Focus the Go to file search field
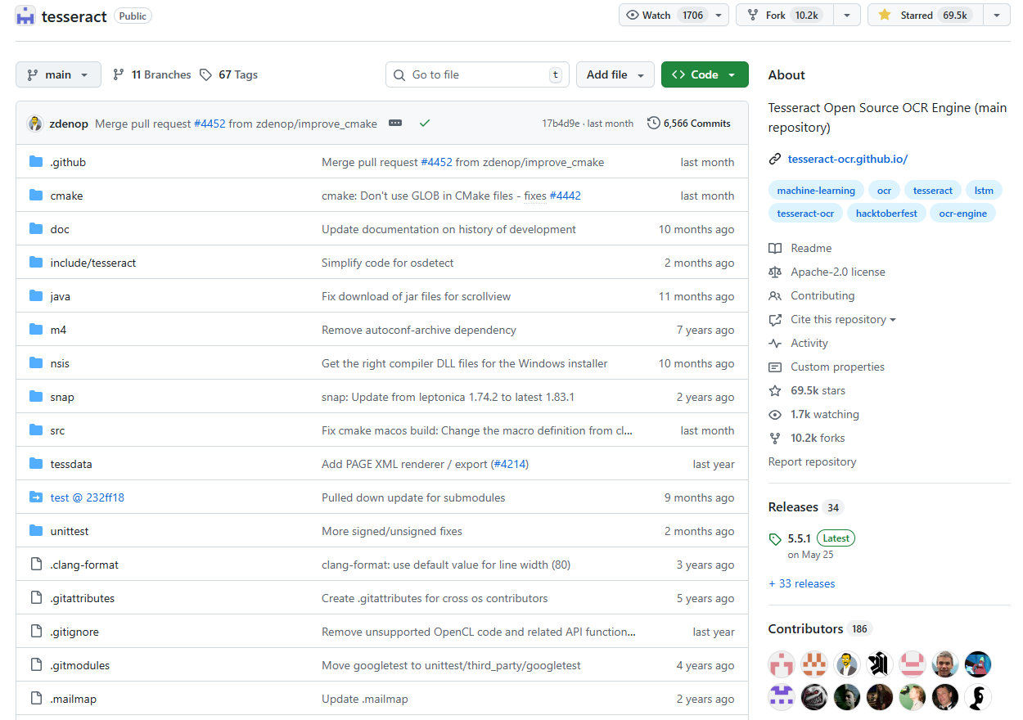The width and height of the screenshot is (1023, 720). tap(478, 74)
